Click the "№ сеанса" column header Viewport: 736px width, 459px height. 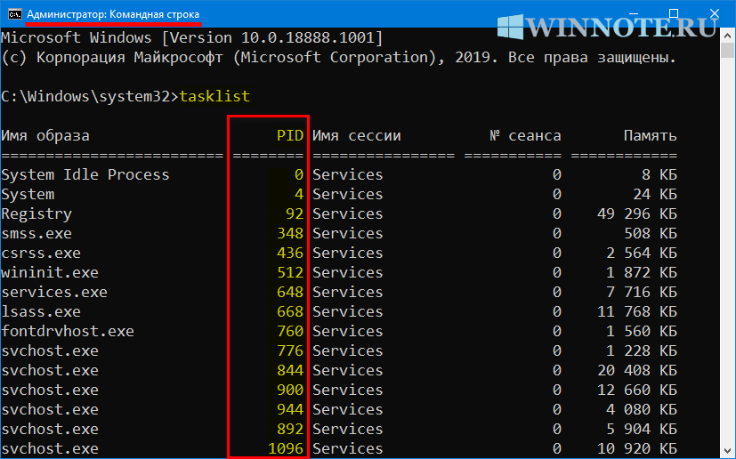(x=525, y=135)
